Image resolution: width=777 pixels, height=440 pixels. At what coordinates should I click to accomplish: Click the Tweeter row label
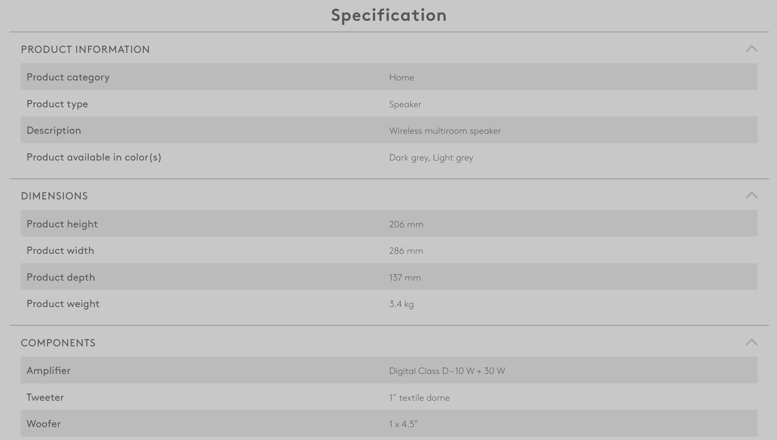point(45,397)
